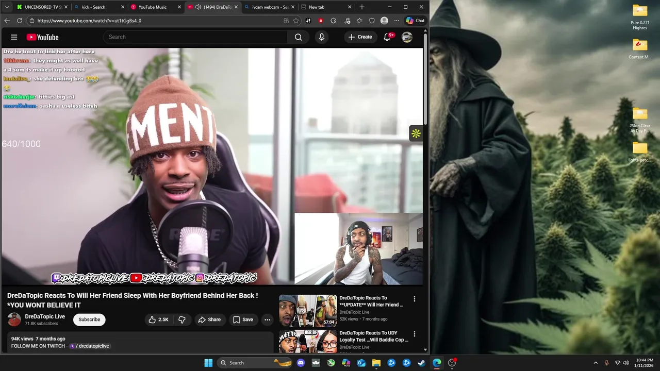The image size is (660, 371).
Task: Open options for the **UPDATE** recommended video
Action: point(414,299)
